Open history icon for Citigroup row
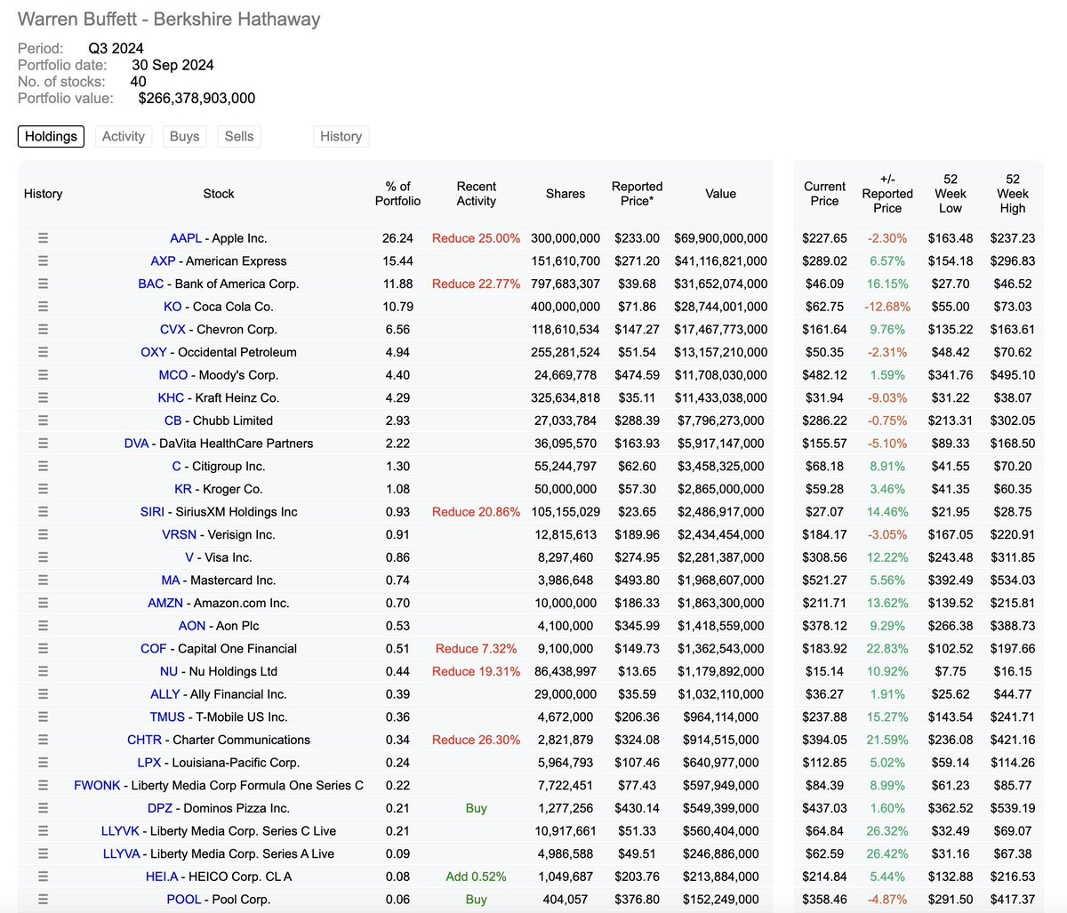 pos(43,467)
